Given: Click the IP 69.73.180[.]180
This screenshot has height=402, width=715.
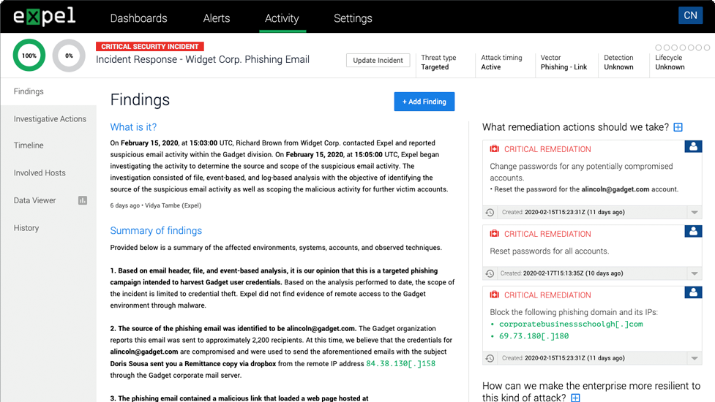Looking at the screenshot, I should click(x=534, y=336).
